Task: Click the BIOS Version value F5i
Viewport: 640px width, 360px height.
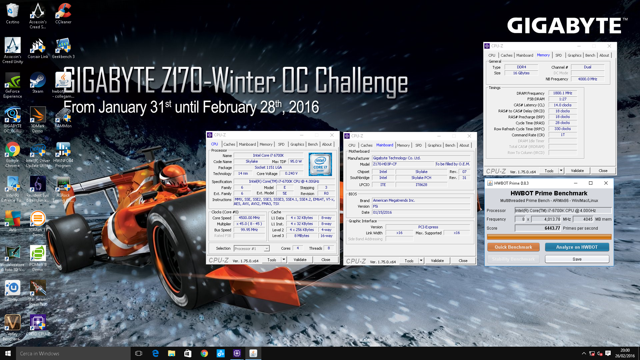Action: (x=421, y=206)
